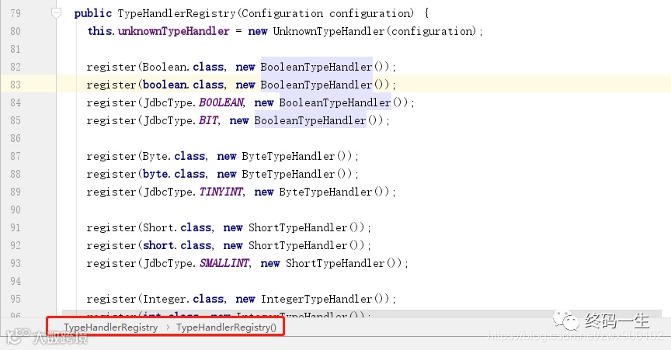Click ByteTypeHandler on line 88

tap(288, 174)
